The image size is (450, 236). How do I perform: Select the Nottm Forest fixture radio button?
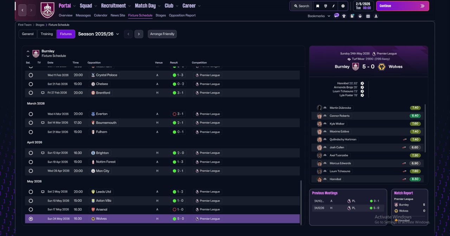click(31, 162)
